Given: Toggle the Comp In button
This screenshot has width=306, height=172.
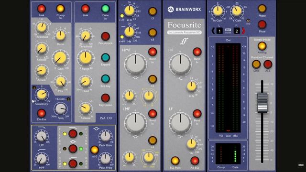Looking at the screenshot, I should pos(60,9).
